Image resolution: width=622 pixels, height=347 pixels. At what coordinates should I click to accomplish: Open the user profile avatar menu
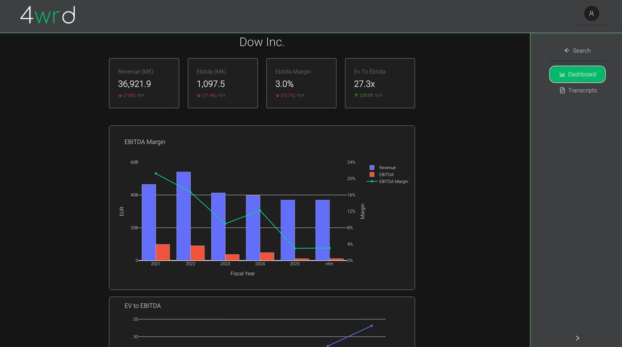click(x=591, y=13)
